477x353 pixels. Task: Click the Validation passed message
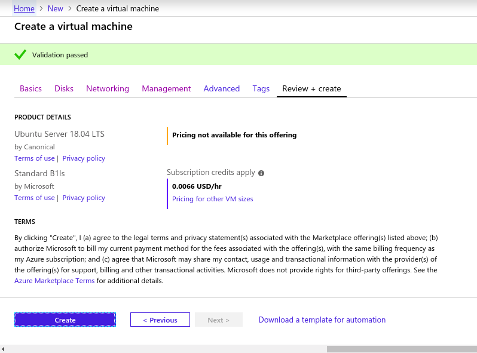click(60, 55)
